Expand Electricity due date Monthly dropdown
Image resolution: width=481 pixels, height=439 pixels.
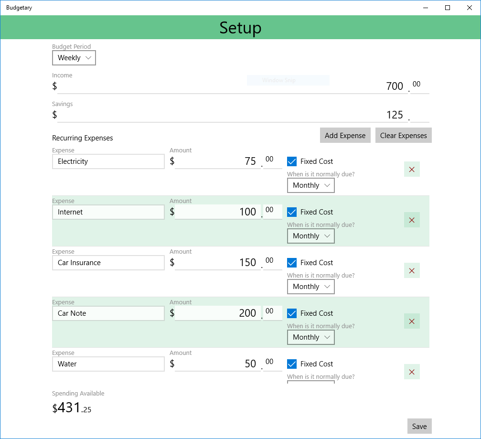[311, 185]
